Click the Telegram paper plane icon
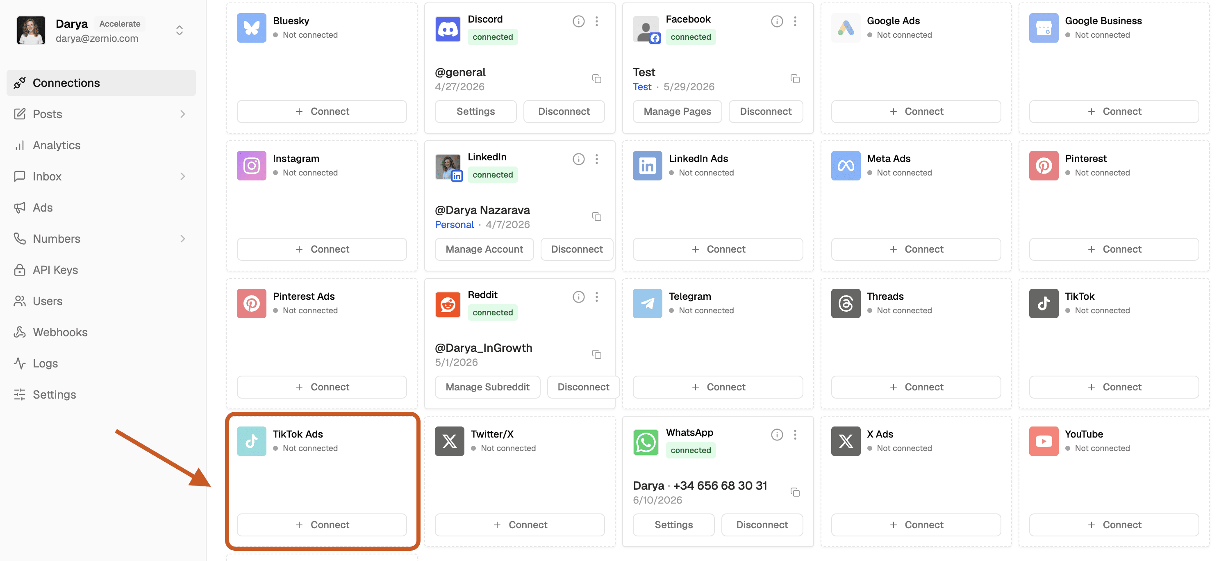The height and width of the screenshot is (561, 1228). 647,303
